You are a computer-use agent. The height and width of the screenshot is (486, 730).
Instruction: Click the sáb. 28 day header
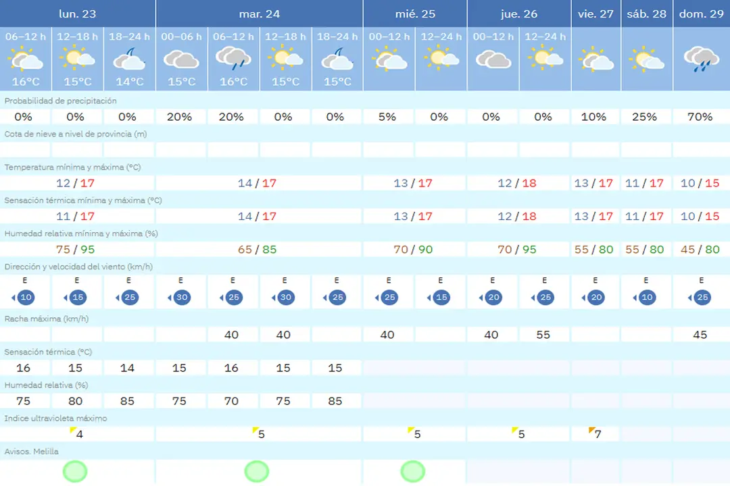tap(647, 13)
